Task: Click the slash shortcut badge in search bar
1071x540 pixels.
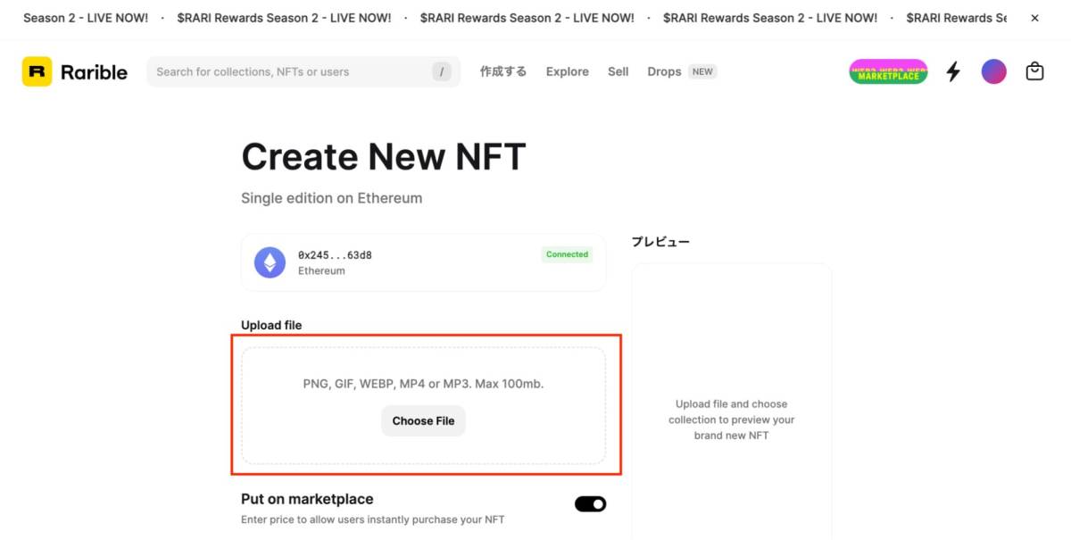Action: coord(441,71)
